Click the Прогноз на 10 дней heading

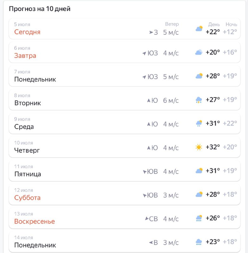(x=40, y=9)
